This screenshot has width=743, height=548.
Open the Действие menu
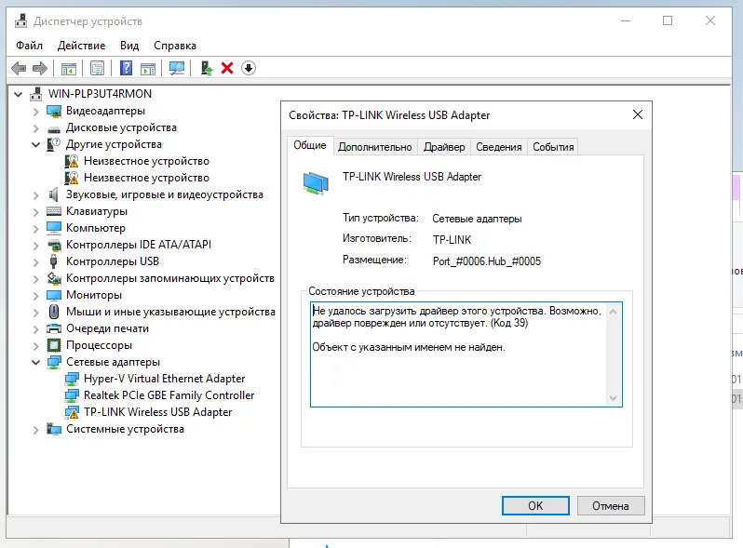(82, 46)
